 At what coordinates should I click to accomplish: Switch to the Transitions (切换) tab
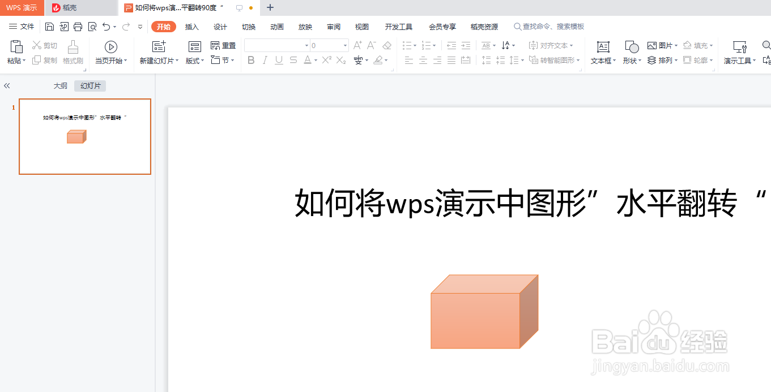pyautogui.click(x=249, y=27)
